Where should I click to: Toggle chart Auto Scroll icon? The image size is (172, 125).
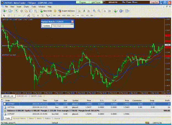[105, 11]
